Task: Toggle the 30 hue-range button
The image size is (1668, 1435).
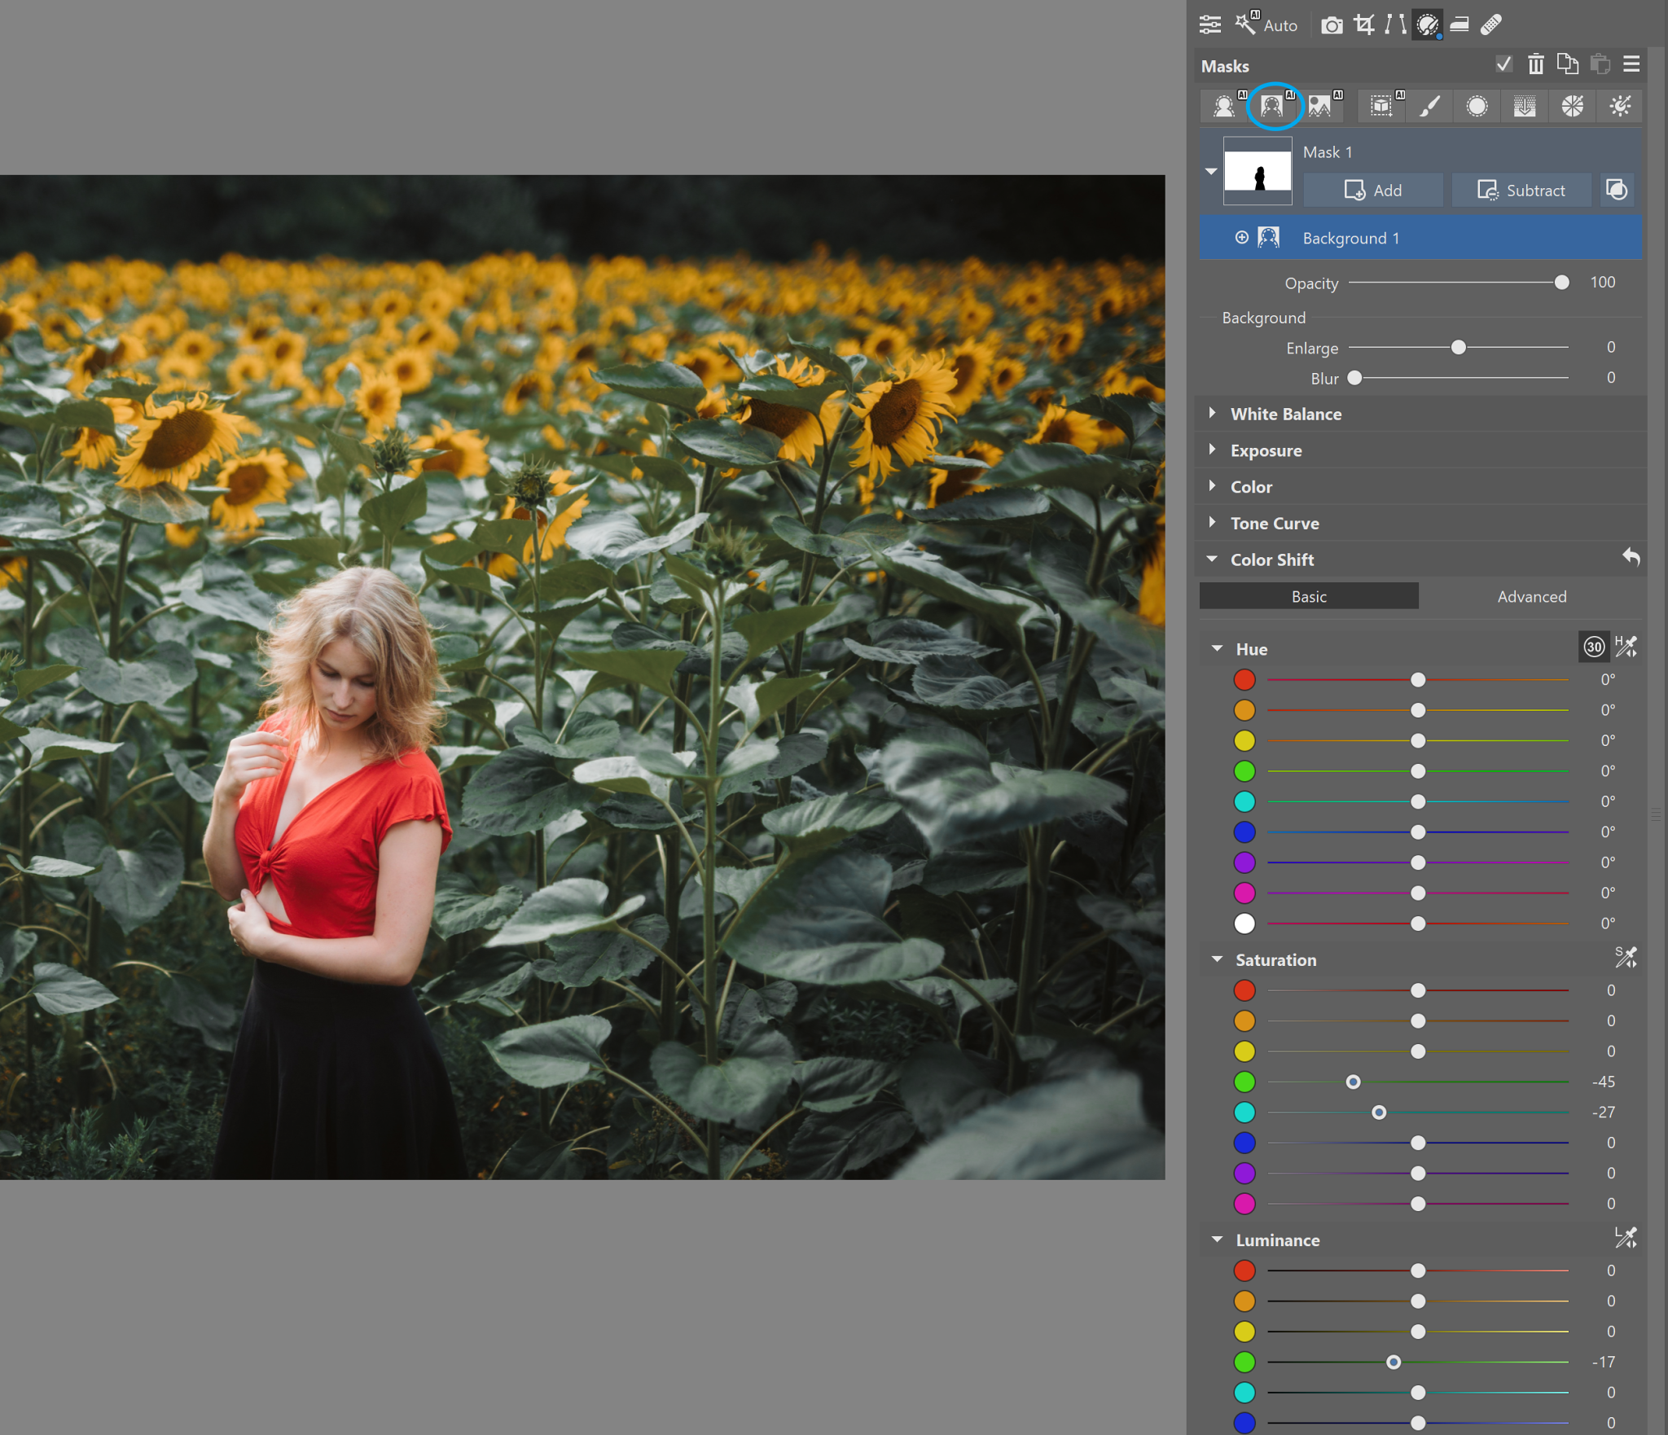Action: [x=1594, y=647]
